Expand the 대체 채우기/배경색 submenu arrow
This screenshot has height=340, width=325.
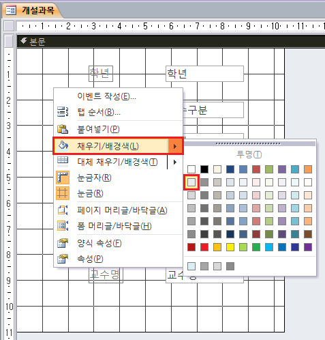click(175, 162)
